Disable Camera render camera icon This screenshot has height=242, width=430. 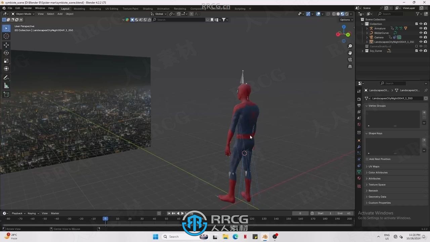425,37
